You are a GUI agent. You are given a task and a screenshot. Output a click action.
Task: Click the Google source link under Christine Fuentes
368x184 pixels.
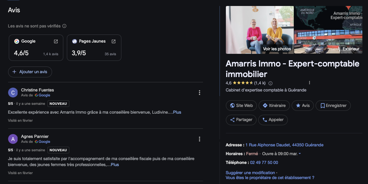(43, 95)
